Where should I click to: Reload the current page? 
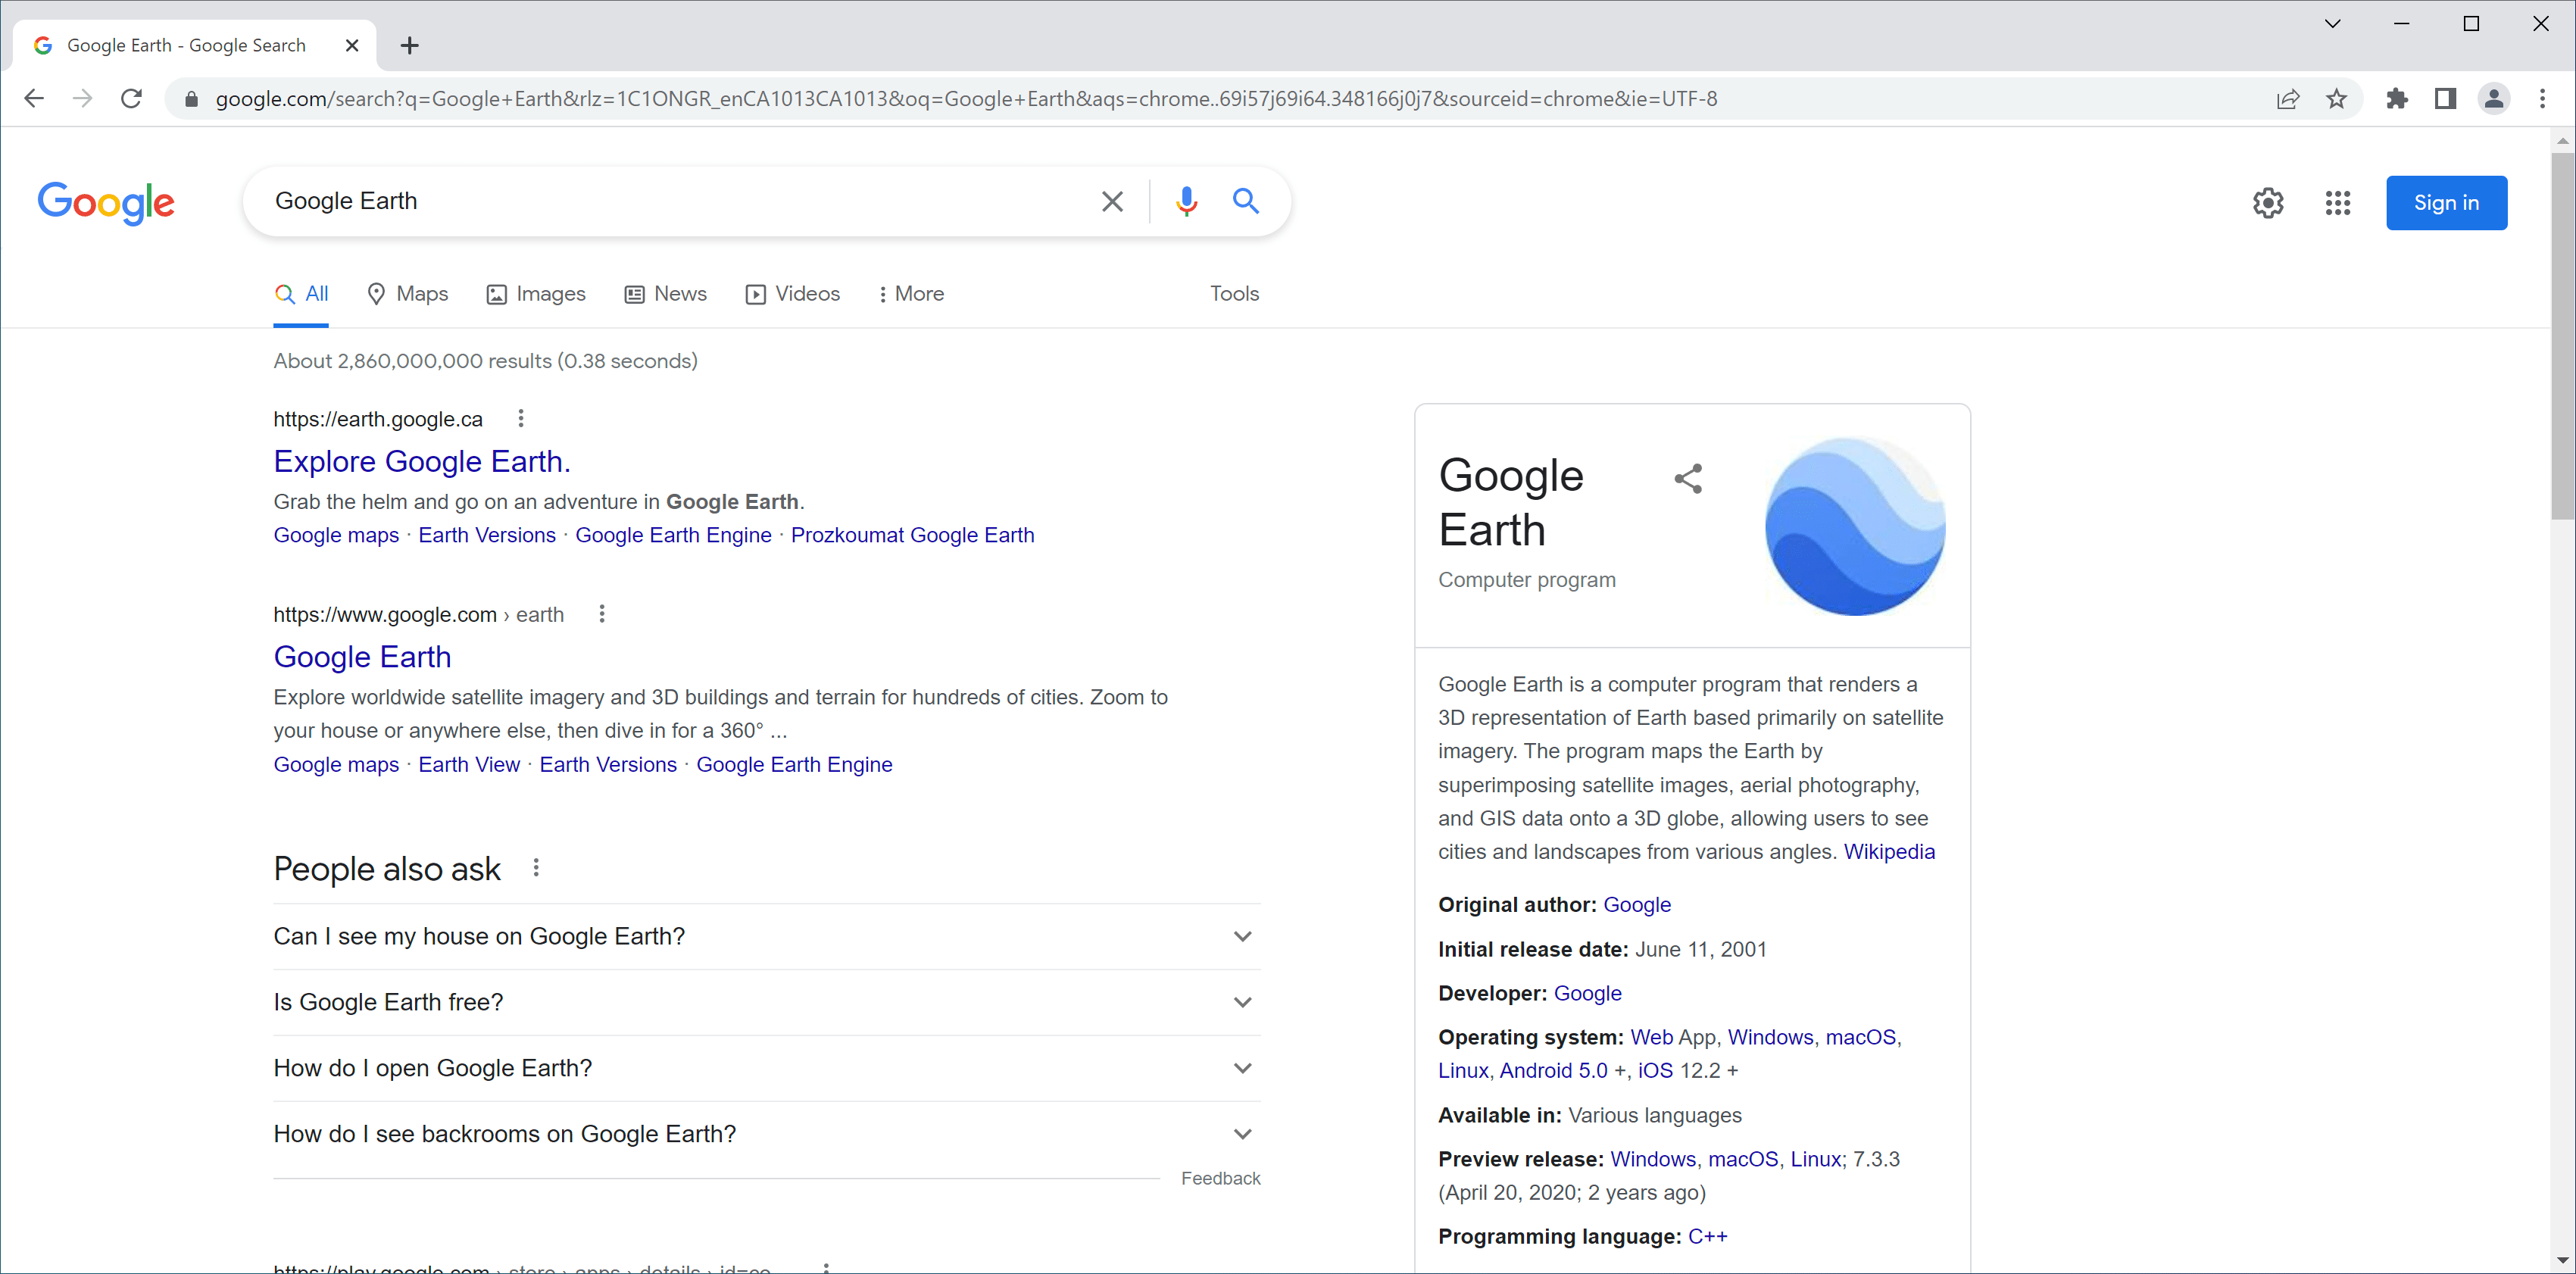point(131,99)
